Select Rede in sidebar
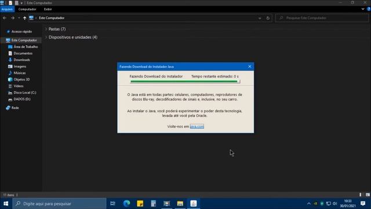 (x=15, y=108)
